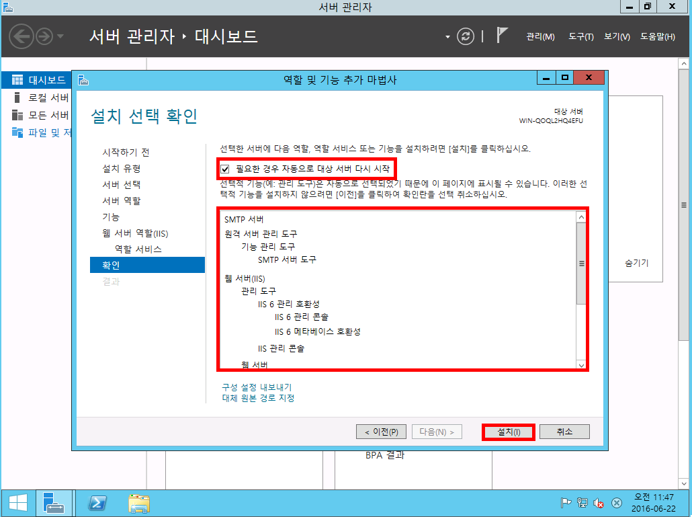Click the muted volume tray icon

coord(599,503)
